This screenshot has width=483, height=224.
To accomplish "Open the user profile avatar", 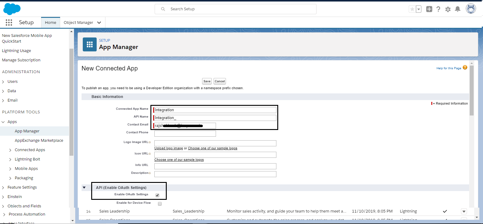I will coord(471,9).
